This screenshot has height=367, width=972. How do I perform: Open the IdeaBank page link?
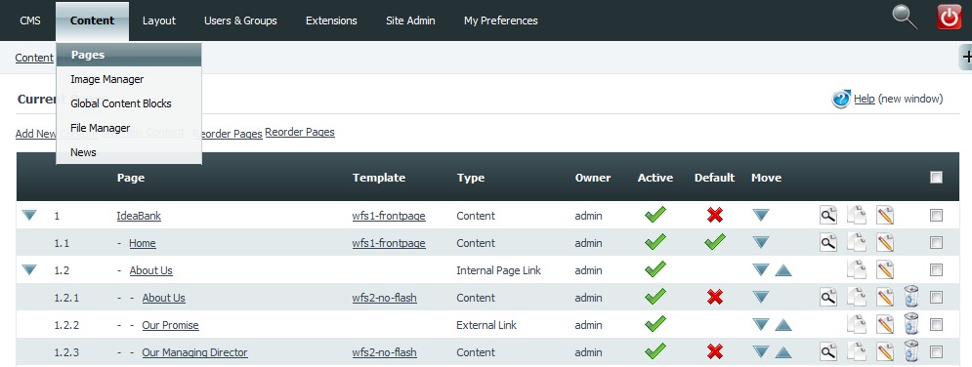139,216
